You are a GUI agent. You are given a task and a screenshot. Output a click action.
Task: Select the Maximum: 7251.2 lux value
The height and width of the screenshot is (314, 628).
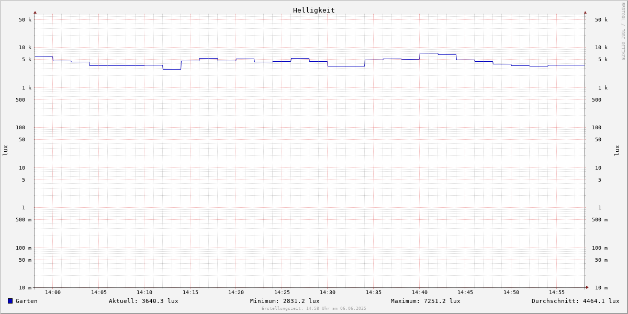pyautogui.click(x=425, y=301)
